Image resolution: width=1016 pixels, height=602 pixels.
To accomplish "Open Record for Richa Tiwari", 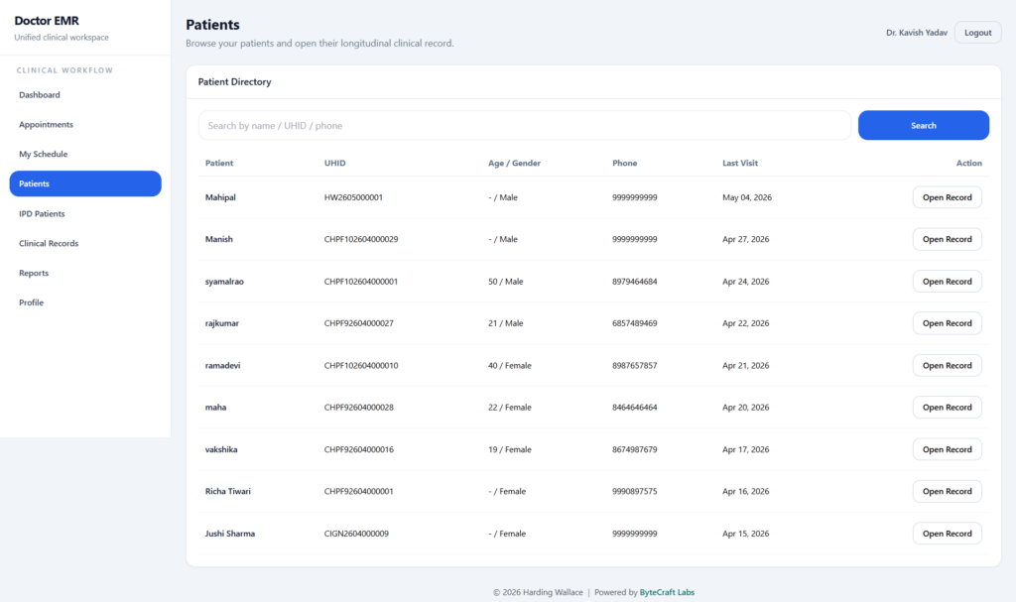I will pos(947,491).
